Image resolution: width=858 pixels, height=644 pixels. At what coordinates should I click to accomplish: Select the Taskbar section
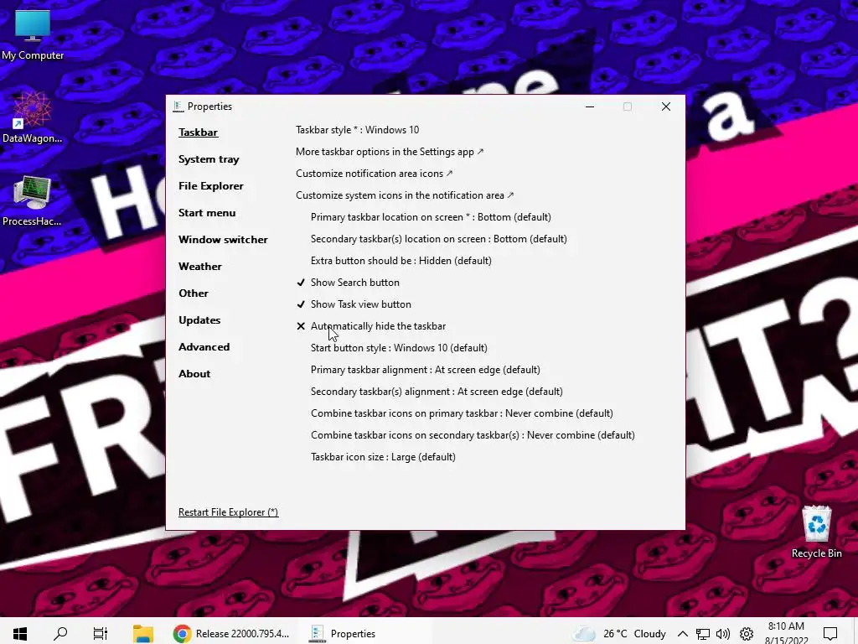[x=198, y=132]
